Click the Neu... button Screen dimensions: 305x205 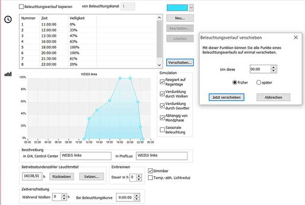179,19
